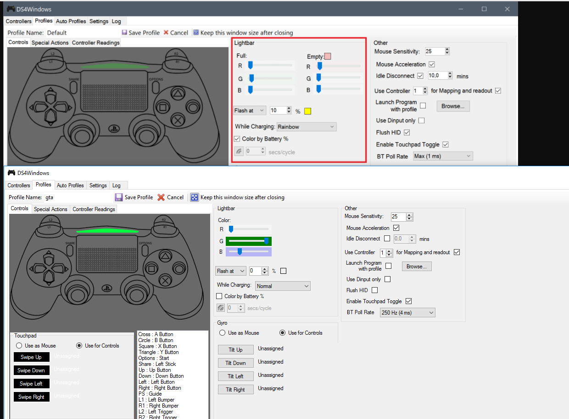Click PS logo on Default controller image

[x=114, y=129]
